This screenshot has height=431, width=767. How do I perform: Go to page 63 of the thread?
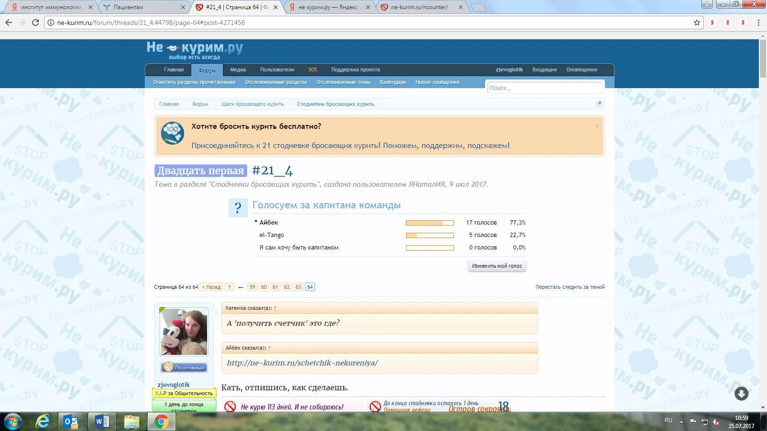298,287
